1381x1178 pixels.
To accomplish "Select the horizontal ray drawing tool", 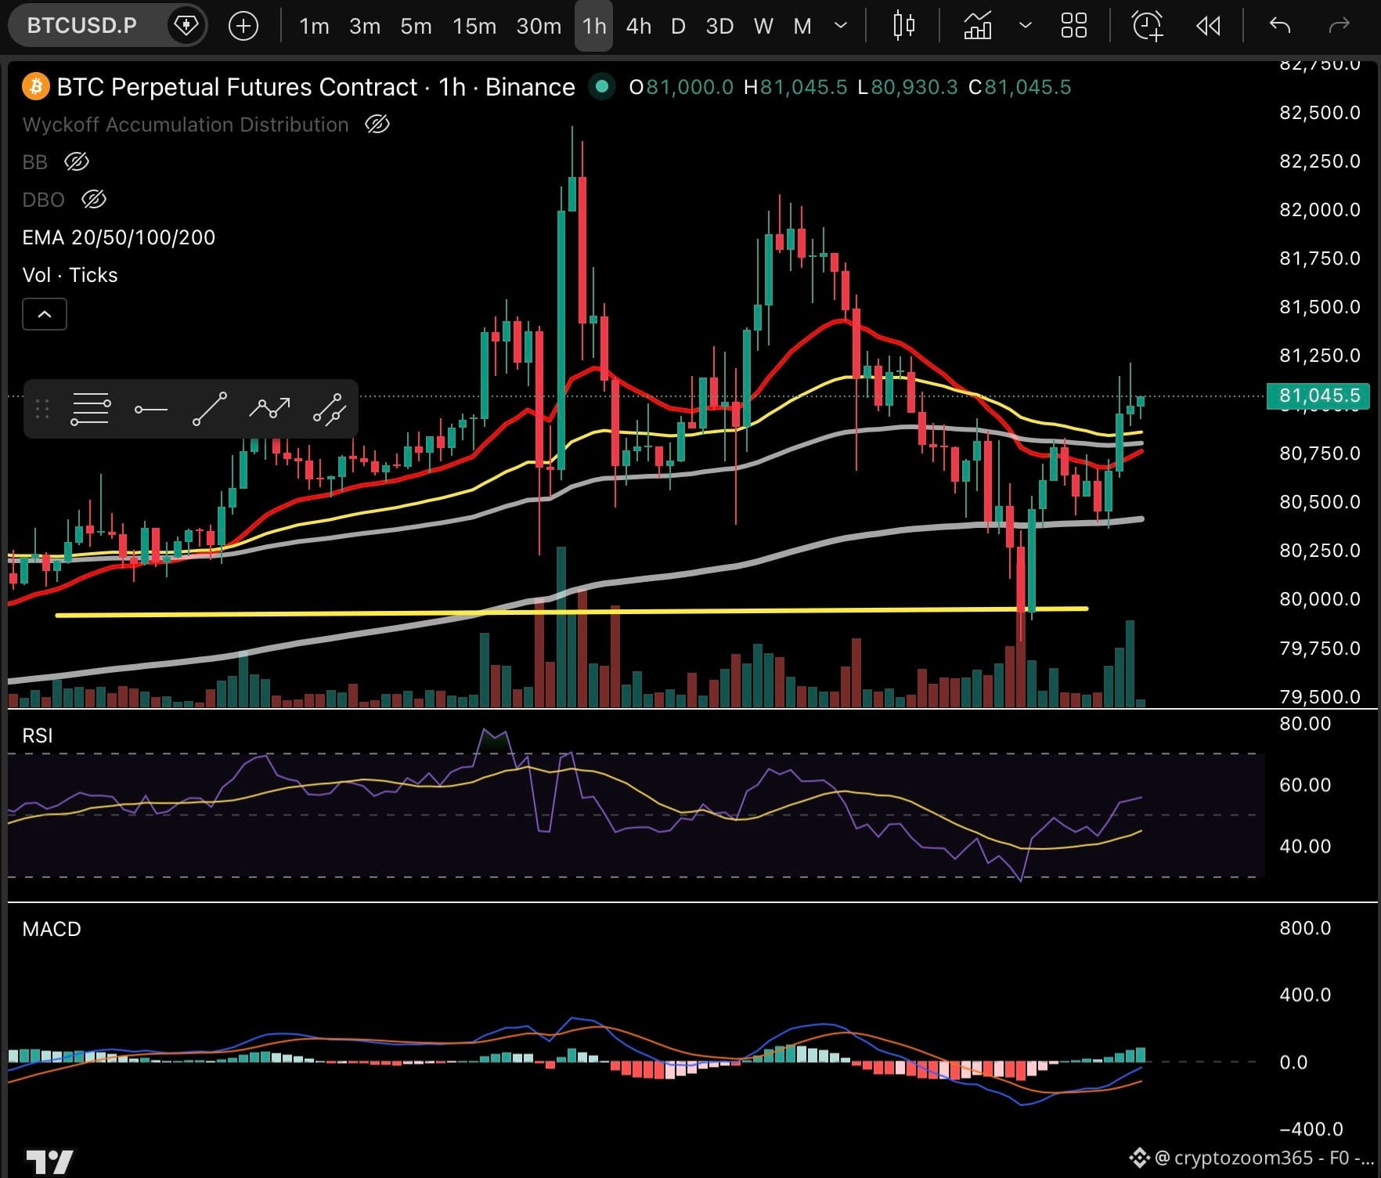I will click(150, 409).
